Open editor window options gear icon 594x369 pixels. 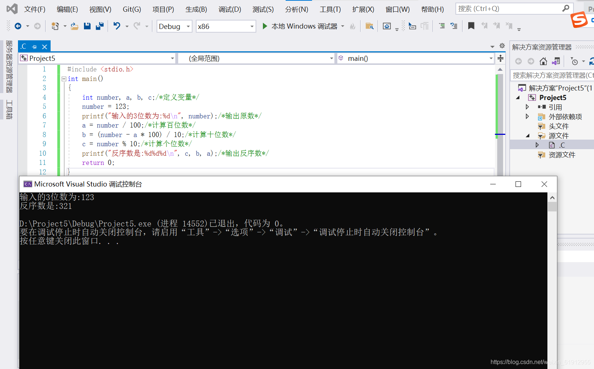[502, 46]
